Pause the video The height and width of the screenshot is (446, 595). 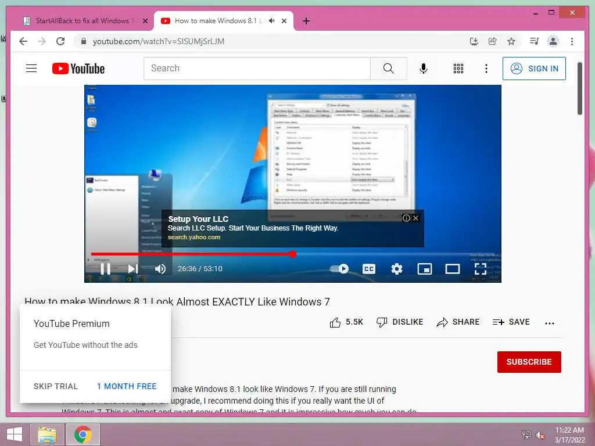[106, 269]
